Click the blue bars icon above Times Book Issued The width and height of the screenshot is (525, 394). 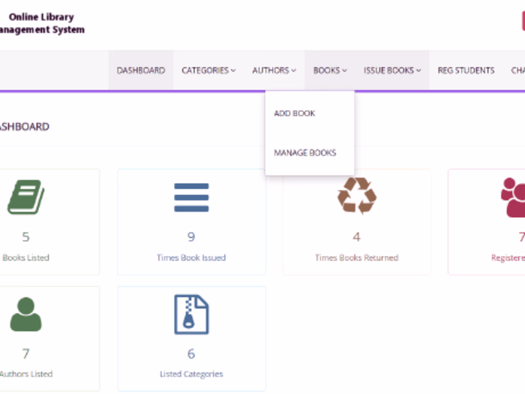191,197
